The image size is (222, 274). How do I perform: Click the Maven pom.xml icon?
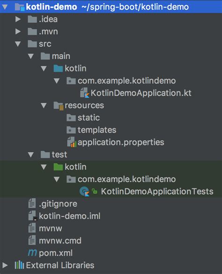point(32,253)
